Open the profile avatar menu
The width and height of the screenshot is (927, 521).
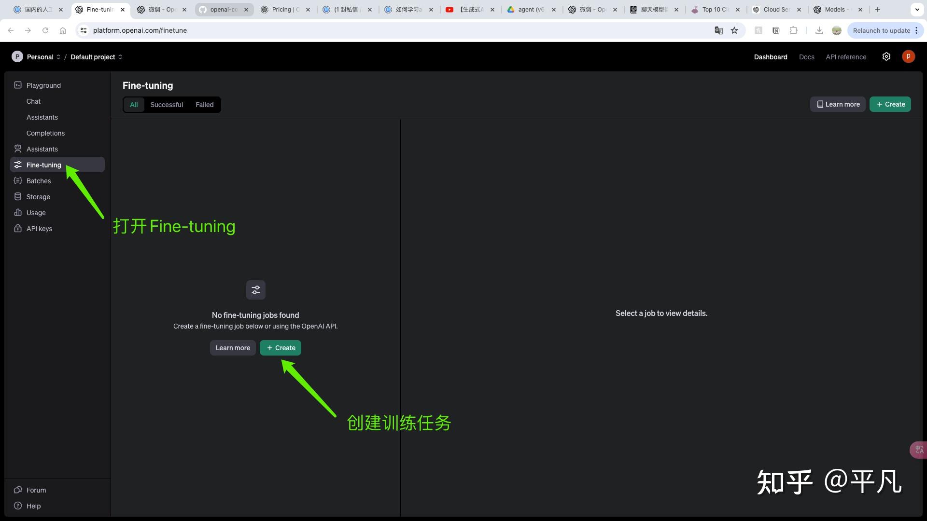point(908,56)
